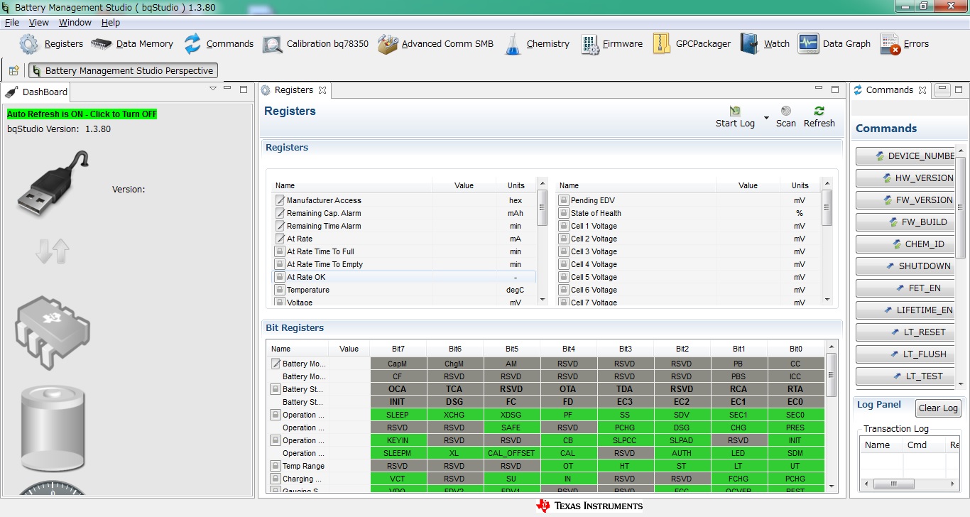Select the At Rate OK register row
970x517 pixels.
point(403,277)
